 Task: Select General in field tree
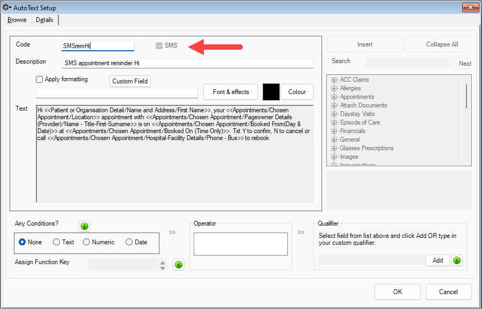pyautogui.click(x=350, y=140)
